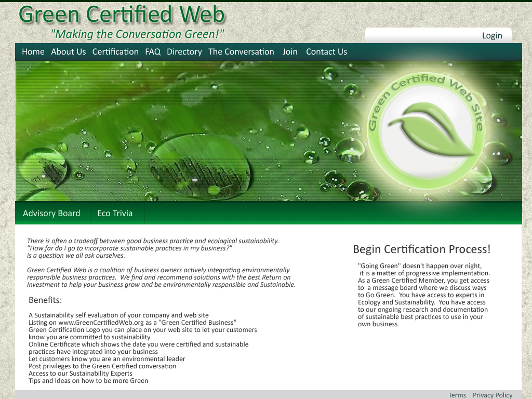Click the line "Access to our Sustainability Experts"
This screenshot has height=399, width=532.
coord(81,373)
